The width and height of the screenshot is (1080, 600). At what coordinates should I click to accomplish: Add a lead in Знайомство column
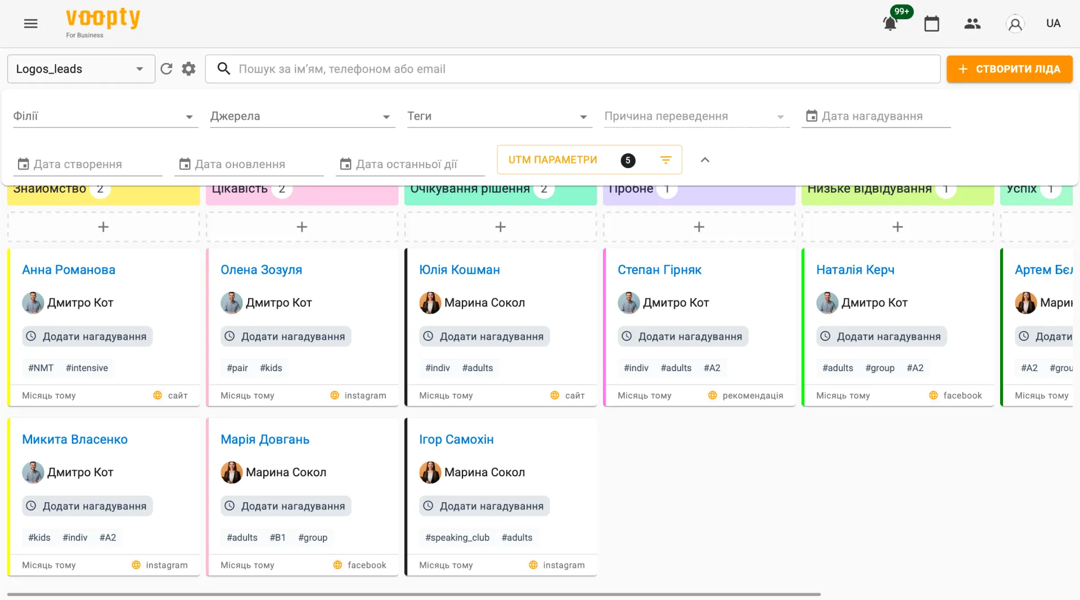(x=103, y=227)
